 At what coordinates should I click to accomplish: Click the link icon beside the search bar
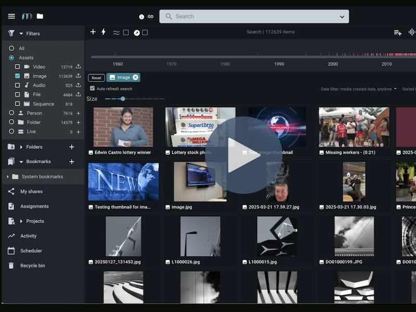coord(151,17)
